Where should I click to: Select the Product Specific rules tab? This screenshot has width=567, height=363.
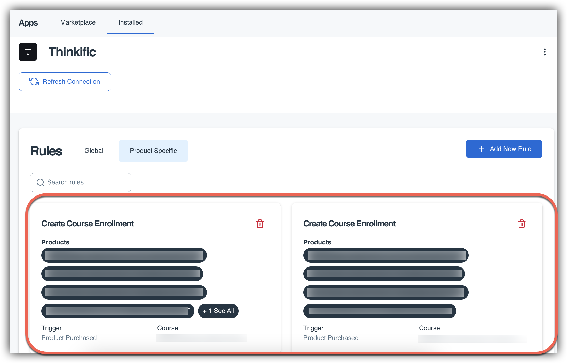tap(153, 151)
